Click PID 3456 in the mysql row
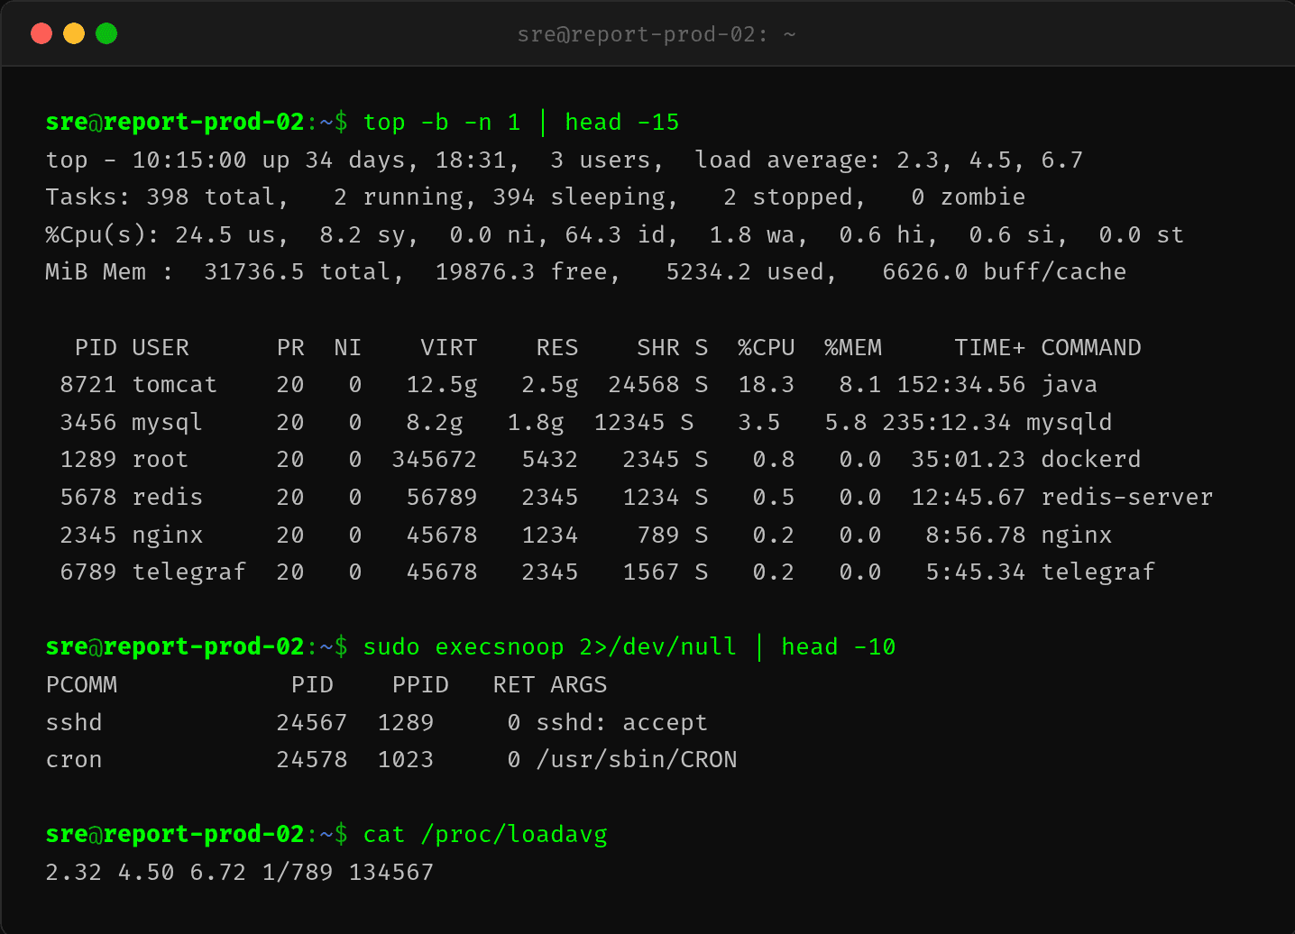1295x934 pixels. coord(88,423)
